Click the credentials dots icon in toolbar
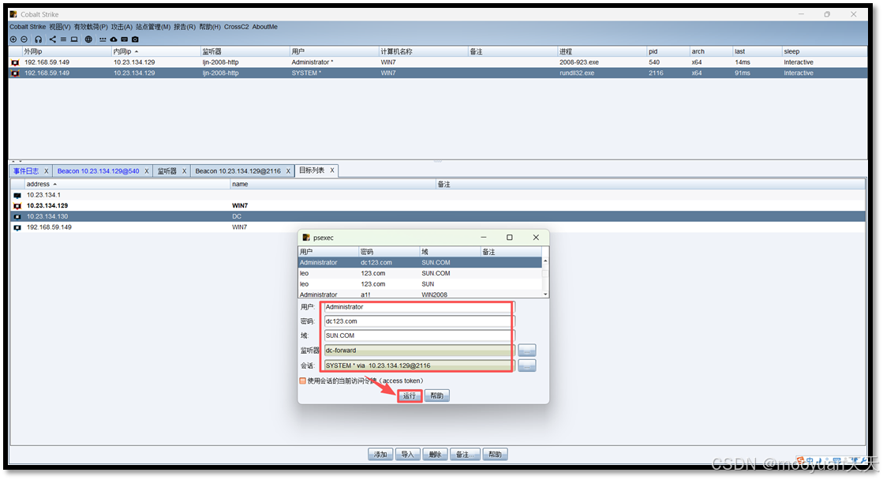Viewport: 883px width, 480px height. 103,39
